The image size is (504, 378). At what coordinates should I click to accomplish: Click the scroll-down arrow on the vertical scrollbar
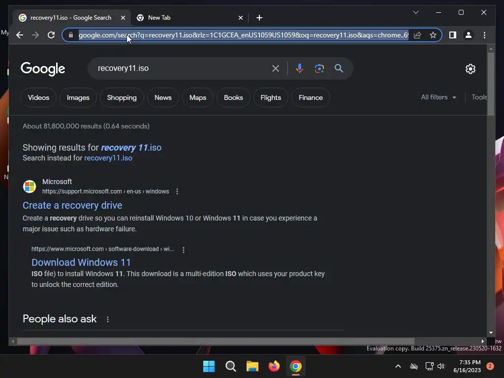491,333
